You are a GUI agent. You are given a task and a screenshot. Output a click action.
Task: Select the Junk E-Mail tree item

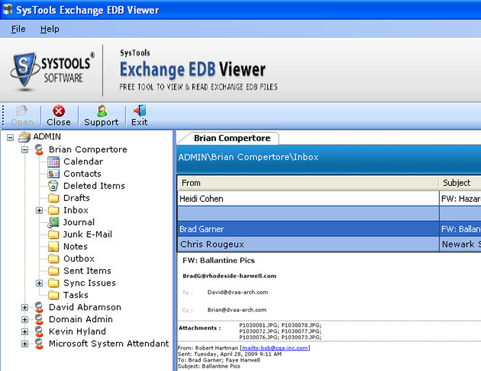87,235
